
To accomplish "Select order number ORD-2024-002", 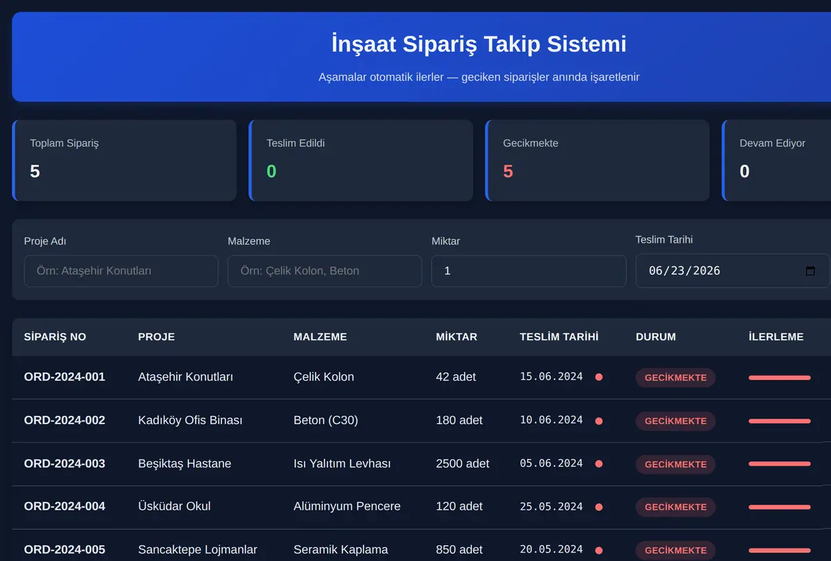I will coord(64,420).
